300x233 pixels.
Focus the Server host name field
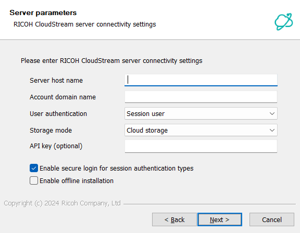[x=201, y=80]
